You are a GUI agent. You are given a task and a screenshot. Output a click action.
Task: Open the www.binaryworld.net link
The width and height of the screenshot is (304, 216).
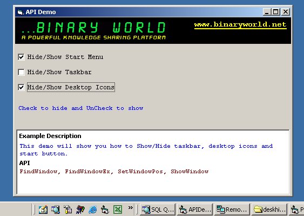pyautogui.click(x=240, y=25)
